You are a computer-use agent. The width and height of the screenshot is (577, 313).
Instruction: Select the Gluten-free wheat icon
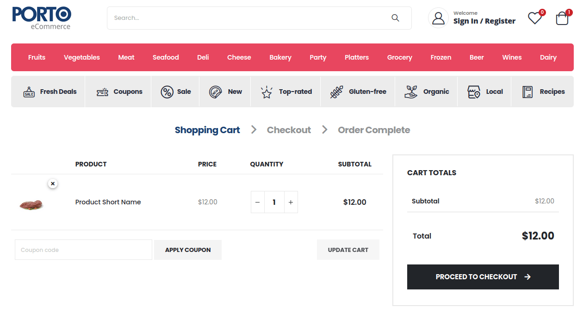point(337,92)
